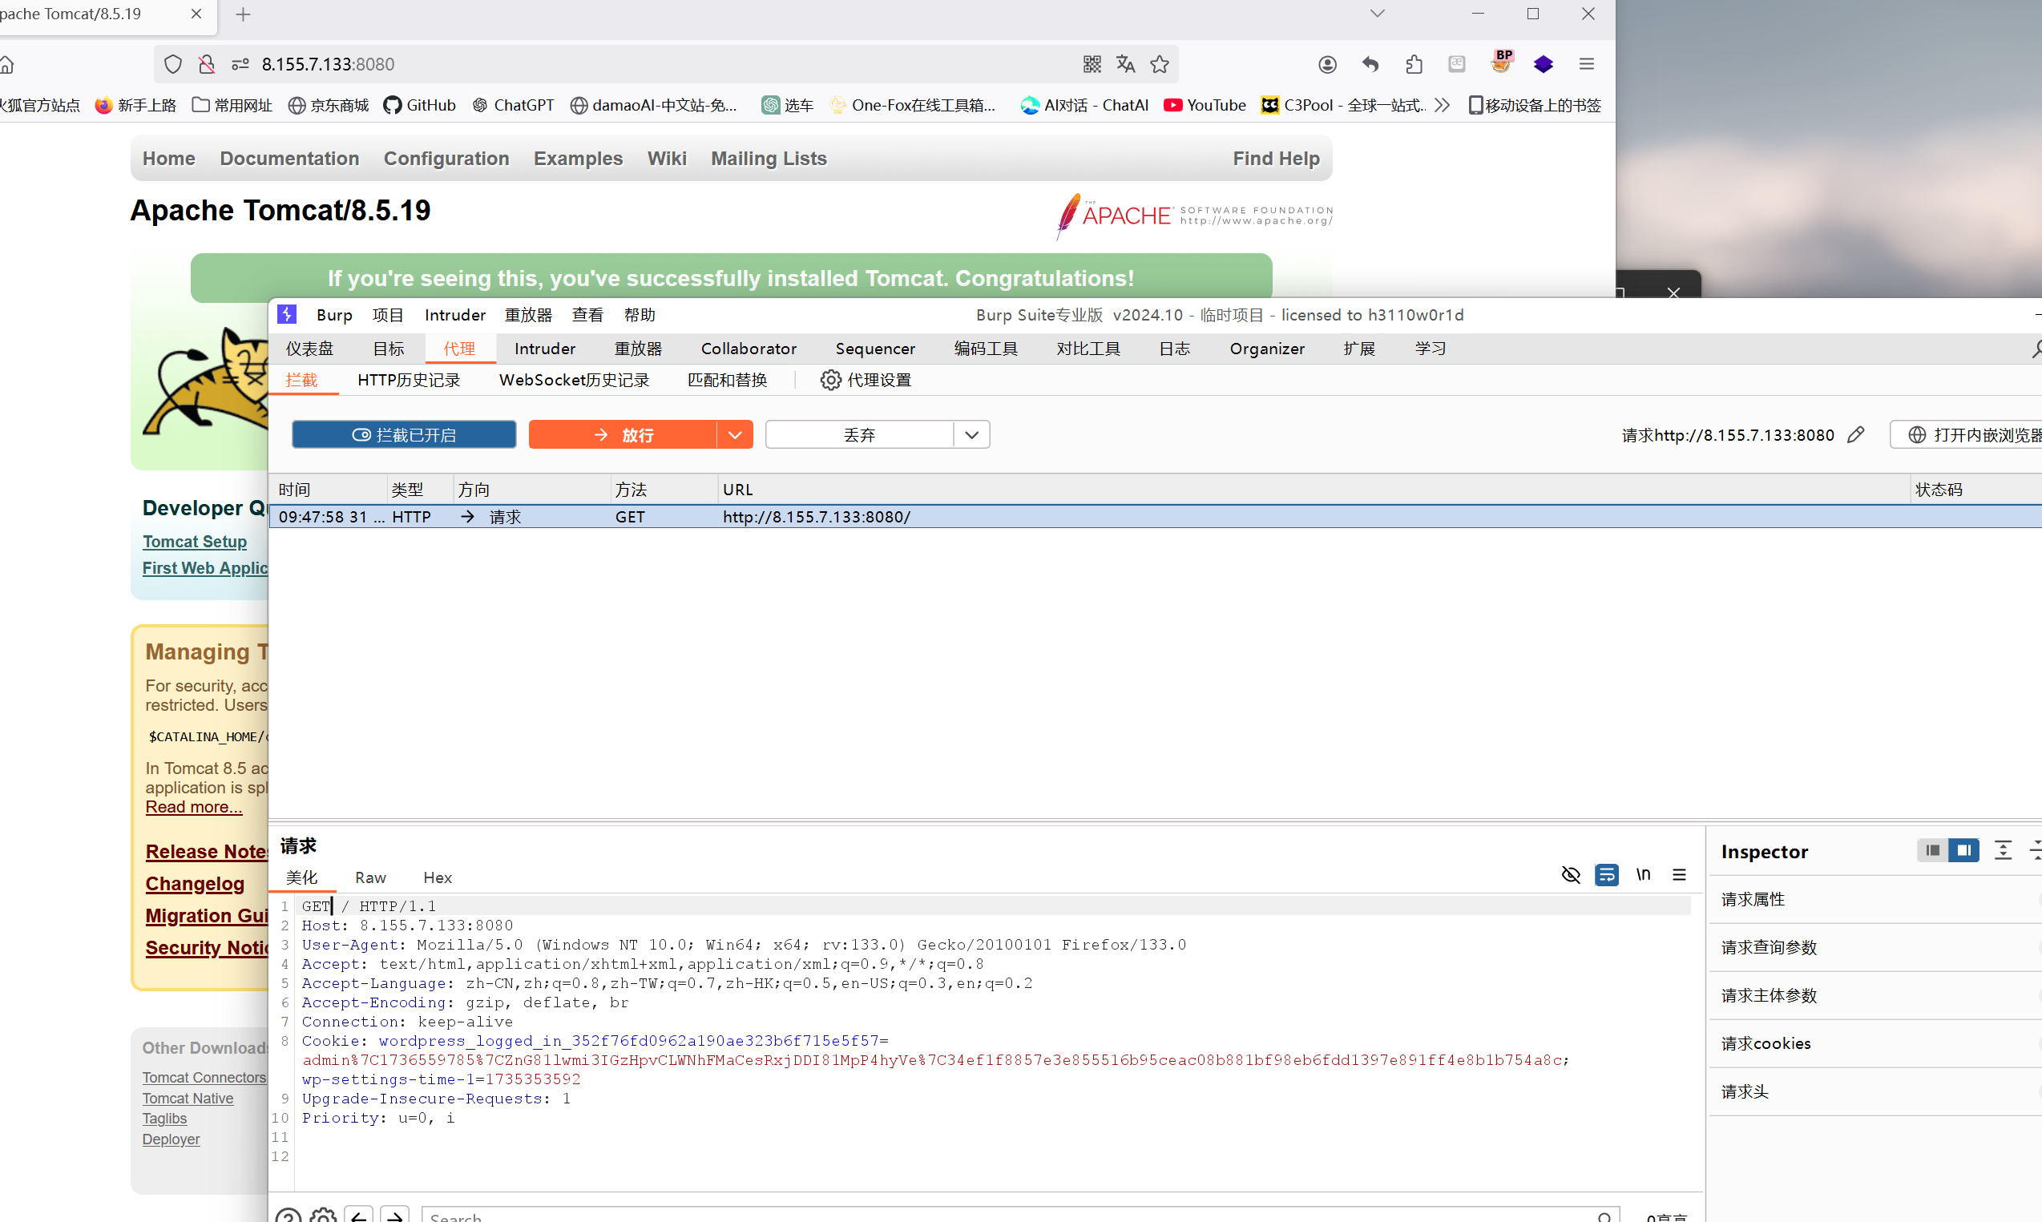Open the Raw request view tab
The image size is (2042, 1222).
point(369,877)
